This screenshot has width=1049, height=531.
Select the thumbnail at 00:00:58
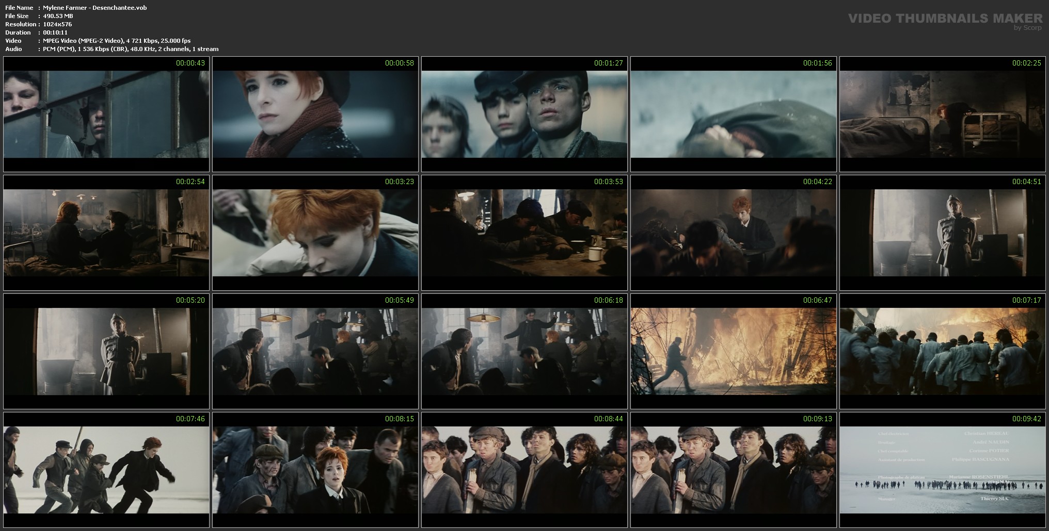(x=315, y=114)
